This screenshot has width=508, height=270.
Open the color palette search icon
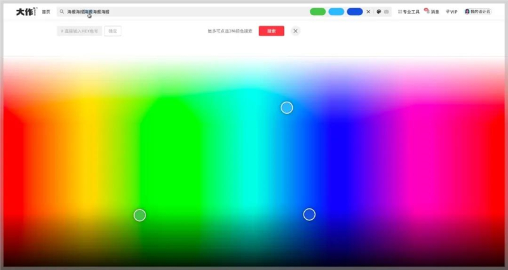(x=378, y=11)
